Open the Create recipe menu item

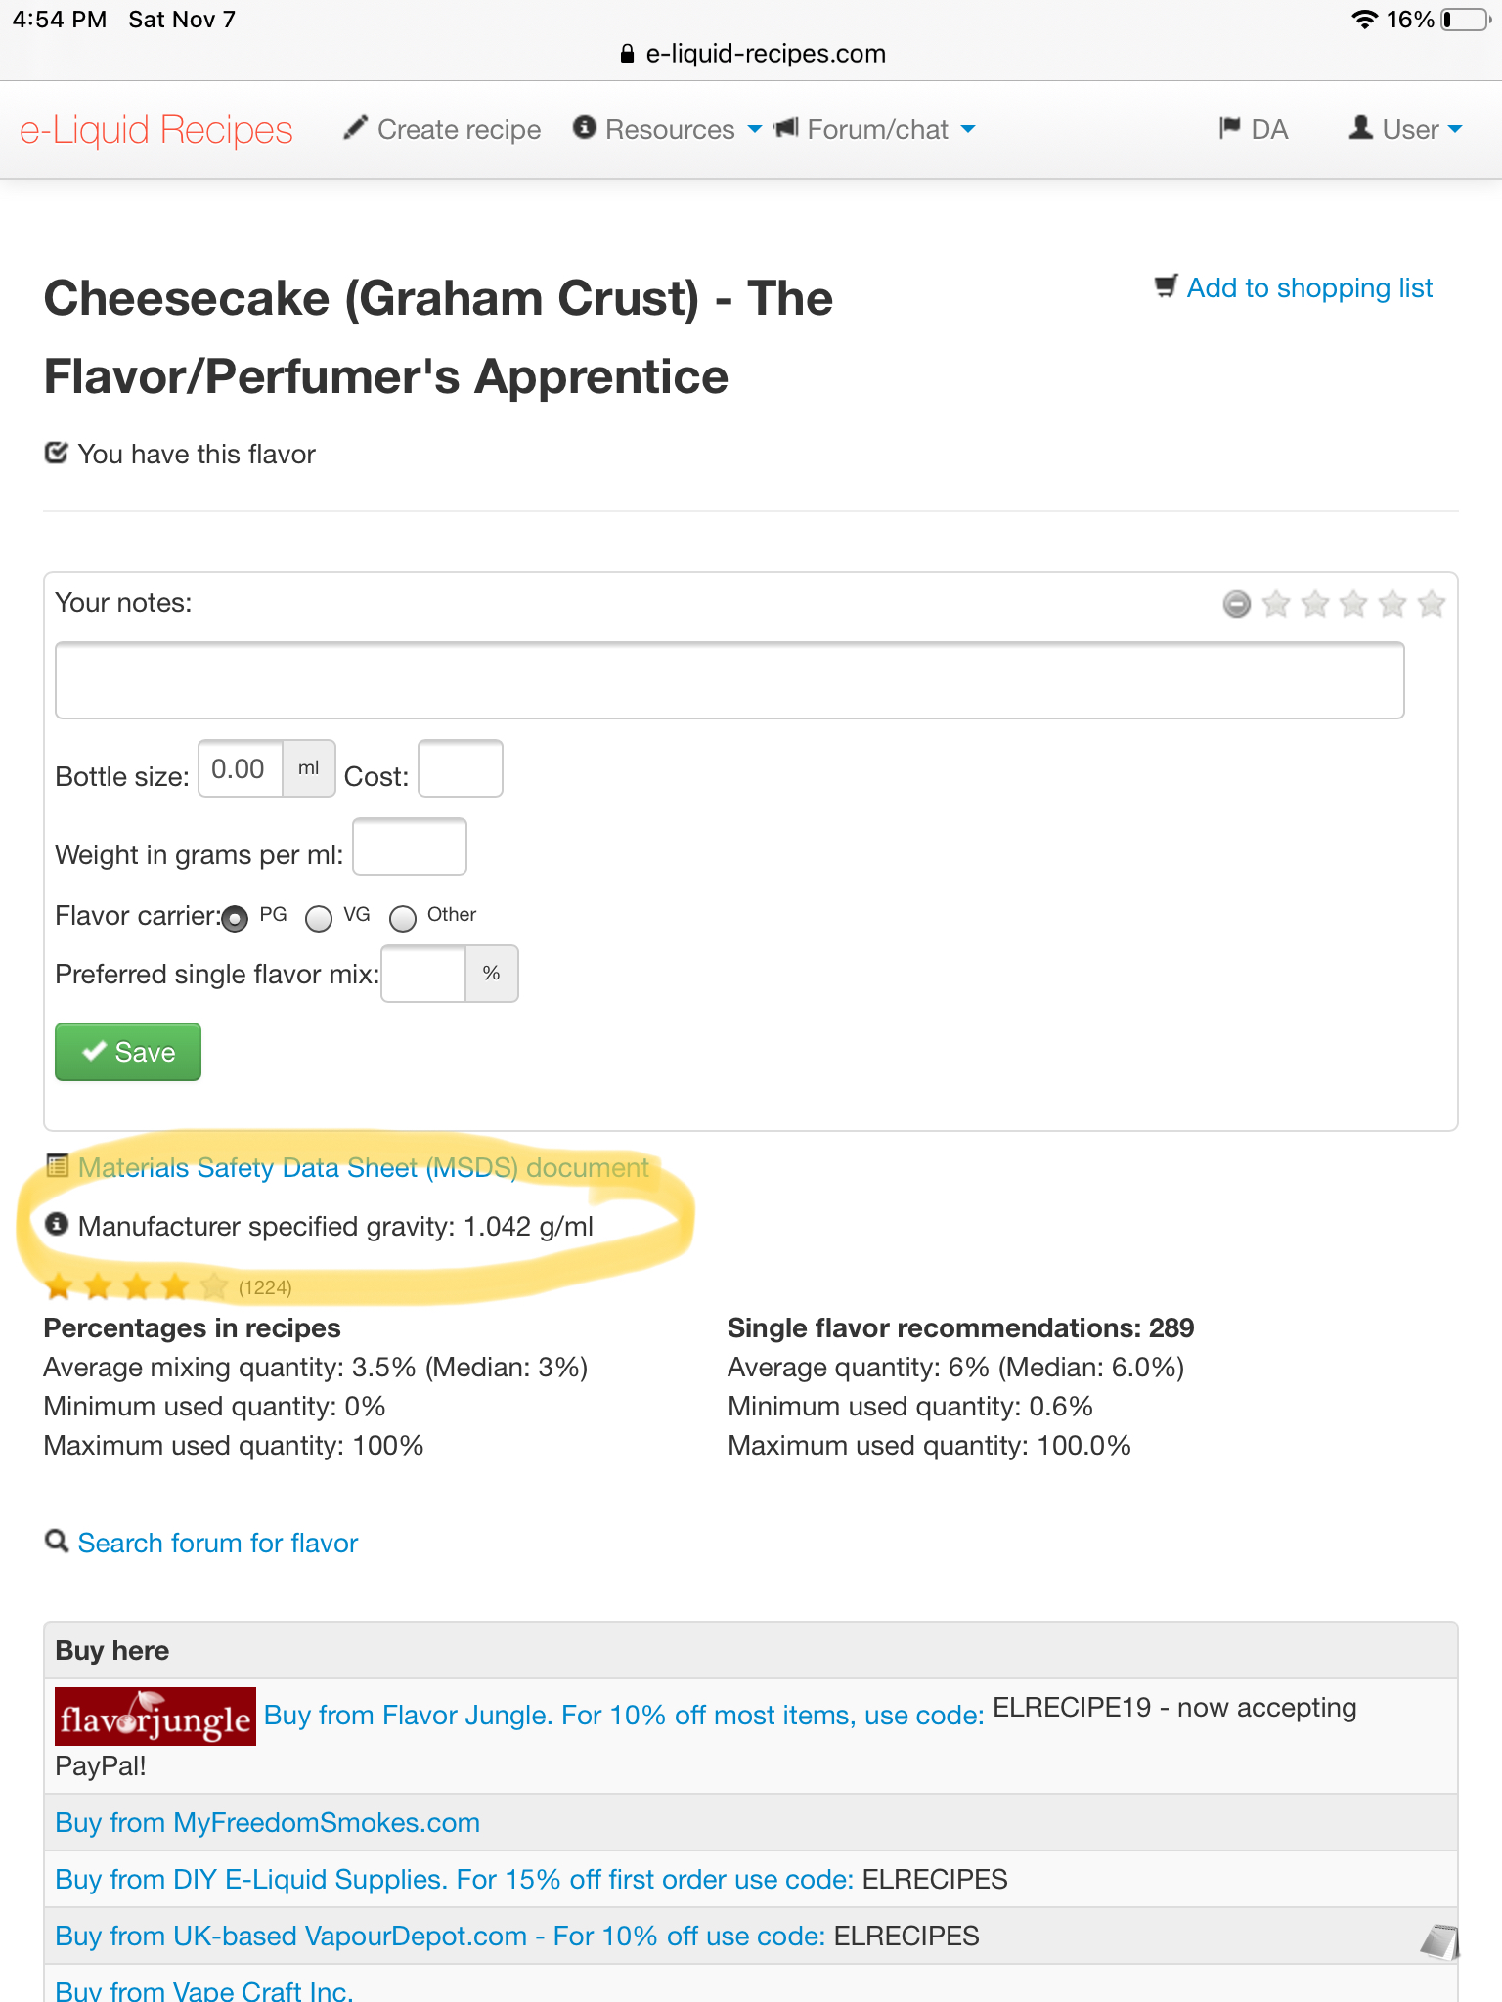coord(442,129)
